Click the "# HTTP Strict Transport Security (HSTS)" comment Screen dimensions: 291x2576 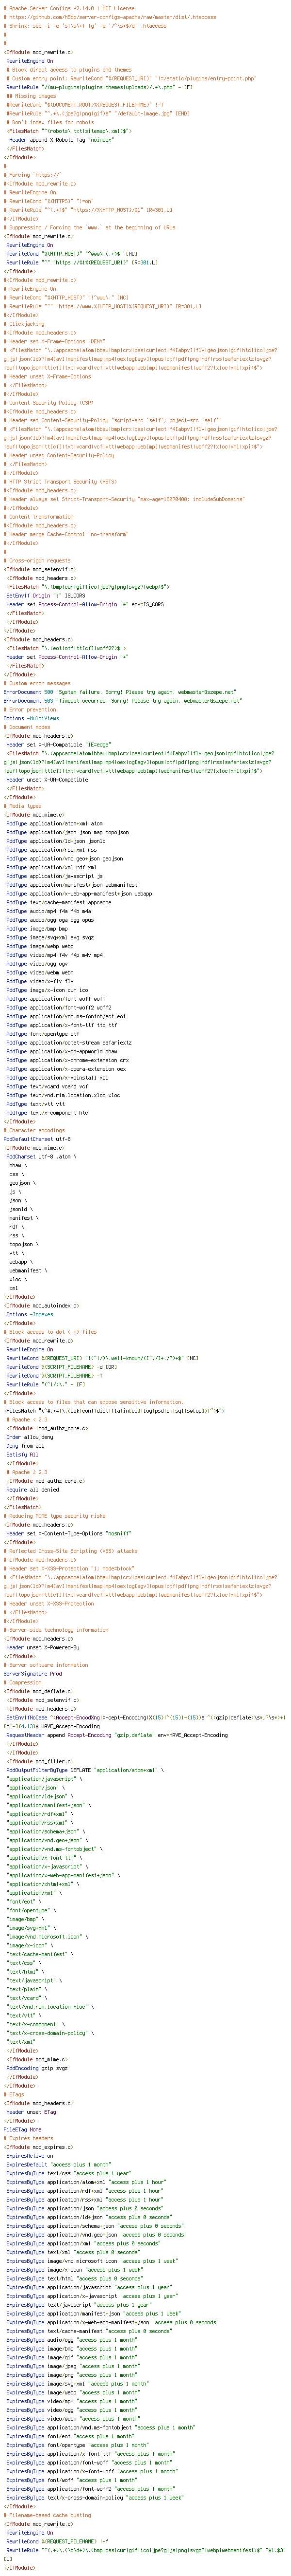click(62, 482)
